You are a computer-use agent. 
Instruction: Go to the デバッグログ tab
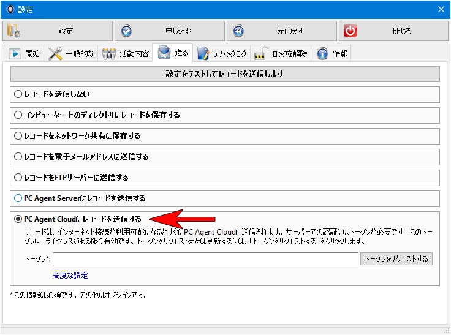tap(222, 53)
